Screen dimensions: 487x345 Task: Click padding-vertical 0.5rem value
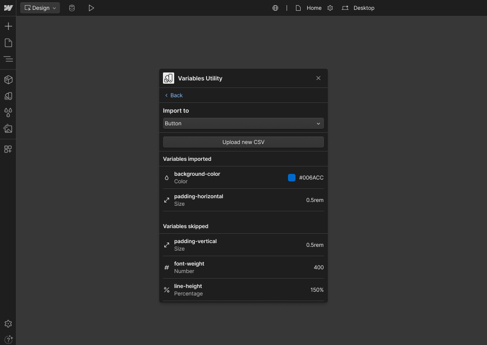tap(315, 245)
